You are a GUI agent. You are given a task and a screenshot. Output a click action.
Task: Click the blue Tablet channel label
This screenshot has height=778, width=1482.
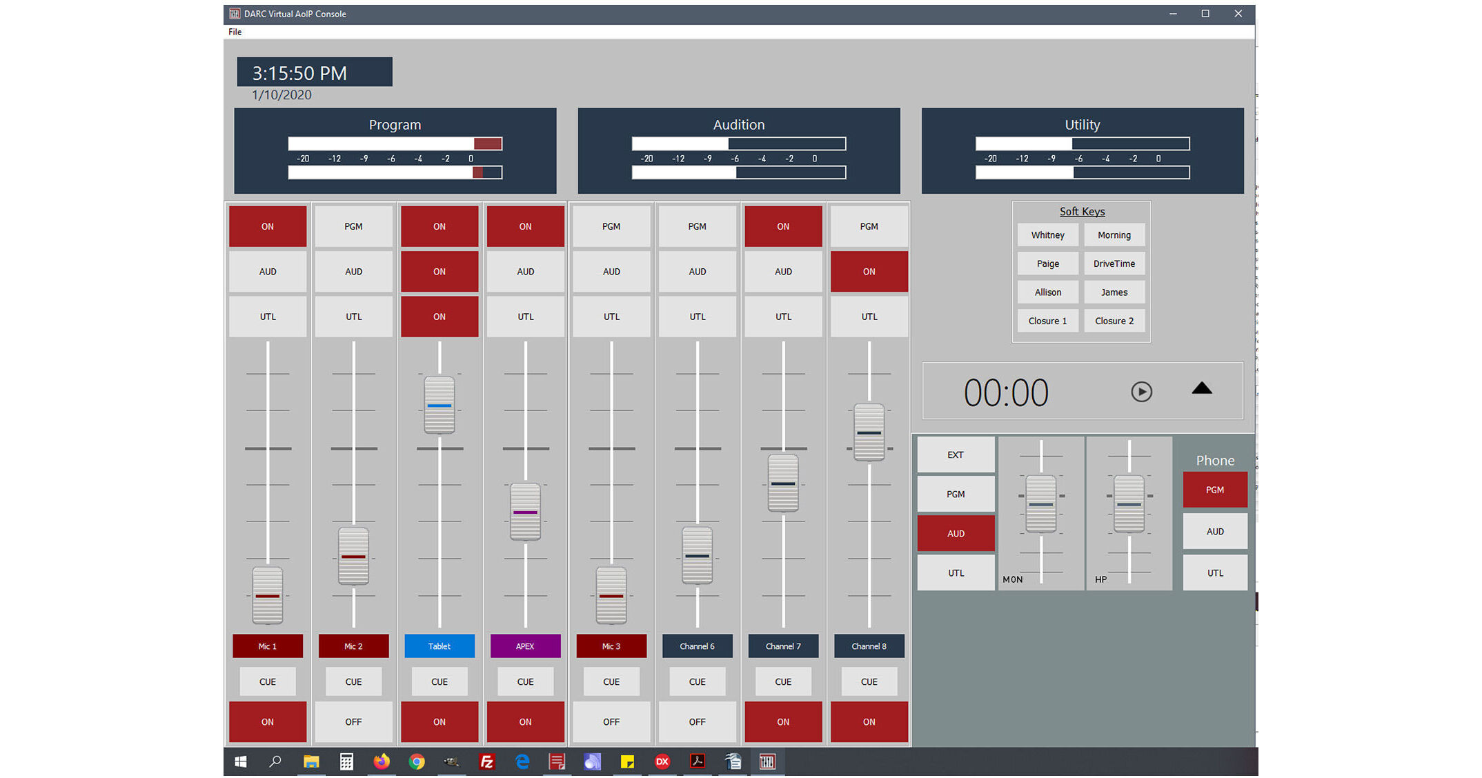click(439, 646)
